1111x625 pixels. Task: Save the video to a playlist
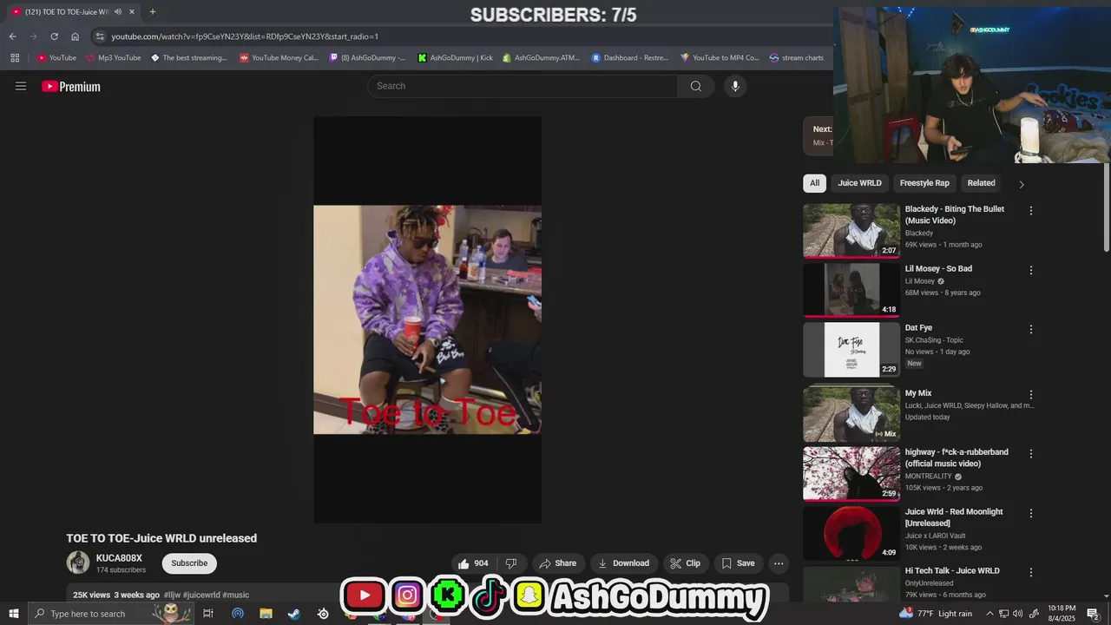738,563
